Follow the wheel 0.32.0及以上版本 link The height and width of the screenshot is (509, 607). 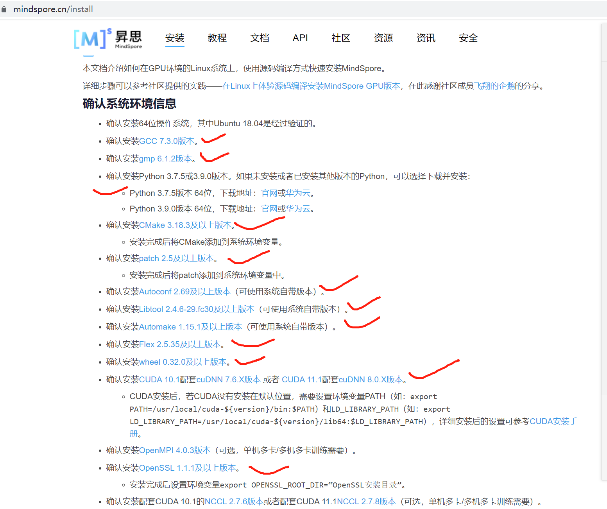[x=183, y=362]
